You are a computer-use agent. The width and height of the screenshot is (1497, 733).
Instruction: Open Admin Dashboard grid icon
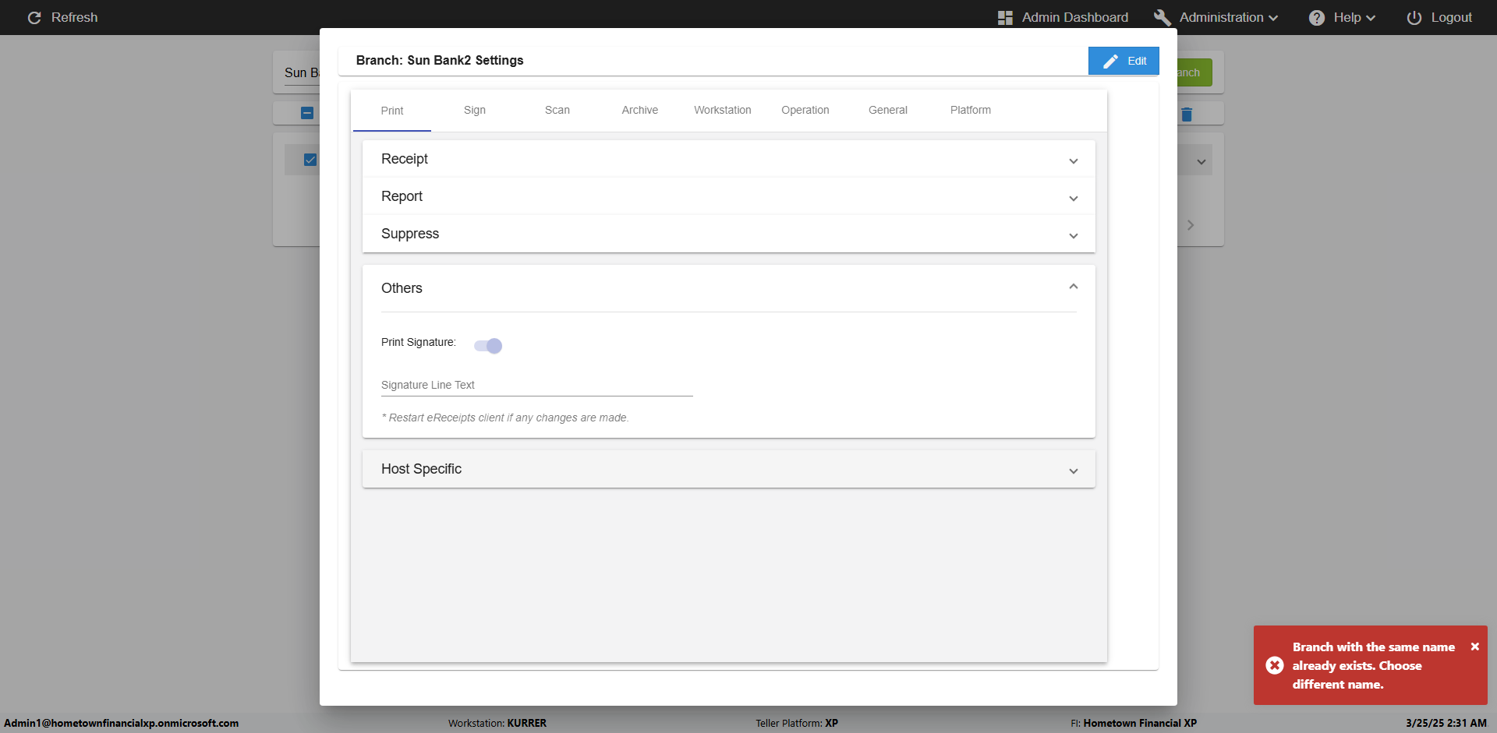(1005, 17)
